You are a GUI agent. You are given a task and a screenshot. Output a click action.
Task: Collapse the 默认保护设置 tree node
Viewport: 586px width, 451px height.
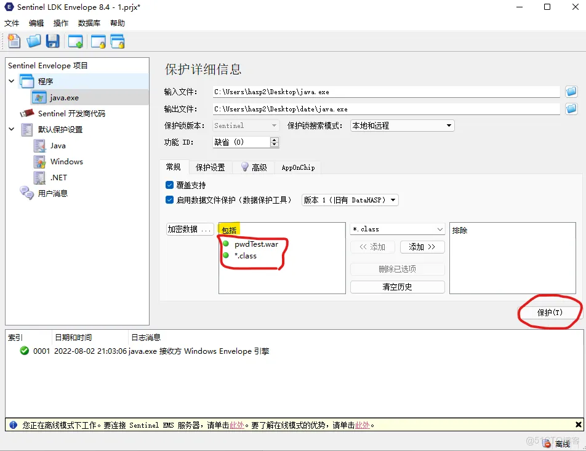[x=12, y=129]
